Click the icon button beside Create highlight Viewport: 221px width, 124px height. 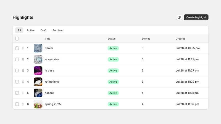(x=179, y=17)
